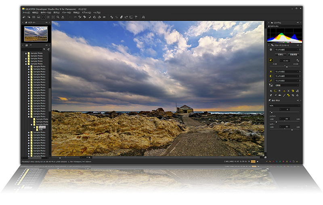Viewport: 323px width, 205px height.
Task: Open the tone dropdown beside half-circle icon
Action: pyautogui.click(x=287, y=76)
